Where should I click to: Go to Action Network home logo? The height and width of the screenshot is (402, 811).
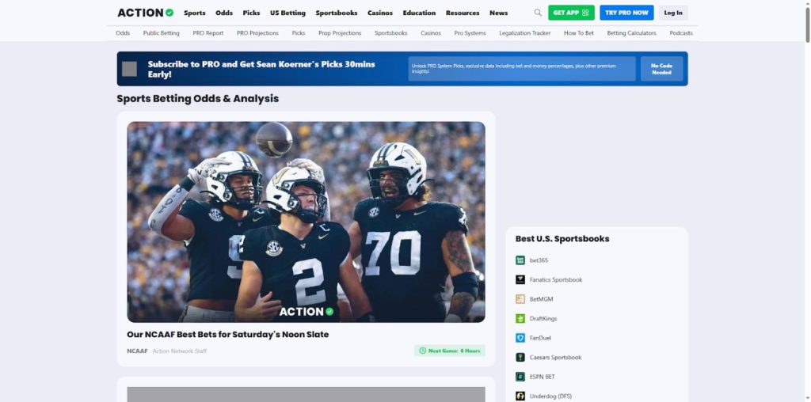145,13
